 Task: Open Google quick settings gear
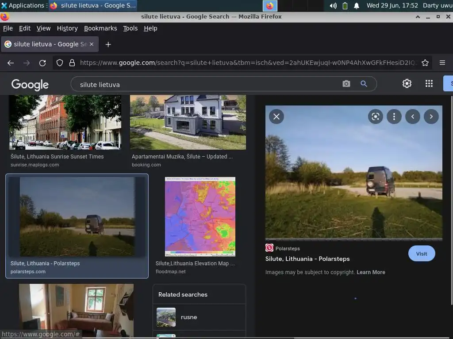point(407,83)
